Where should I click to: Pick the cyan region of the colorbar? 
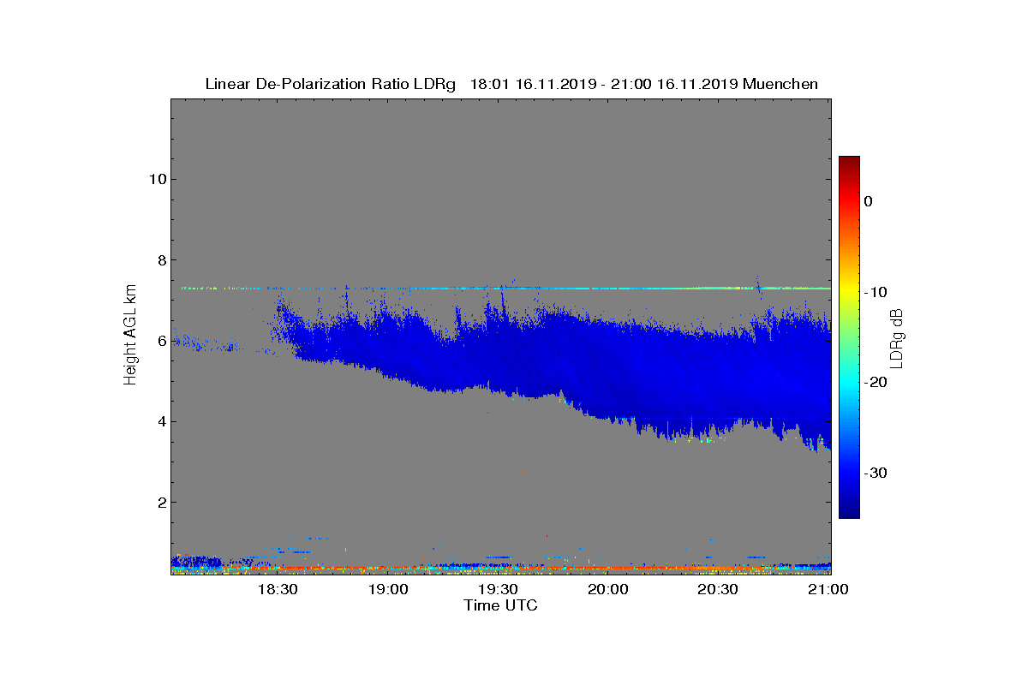849,382
